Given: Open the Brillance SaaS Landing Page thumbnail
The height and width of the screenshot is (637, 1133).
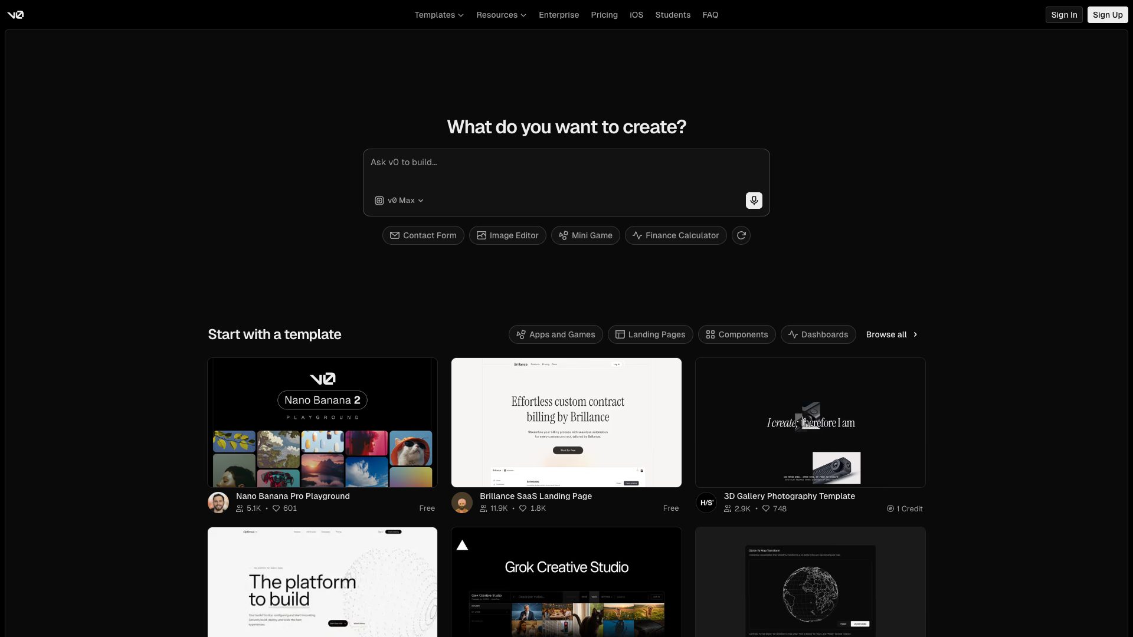Looking at the screenshot, I should [x=566, y=422].
